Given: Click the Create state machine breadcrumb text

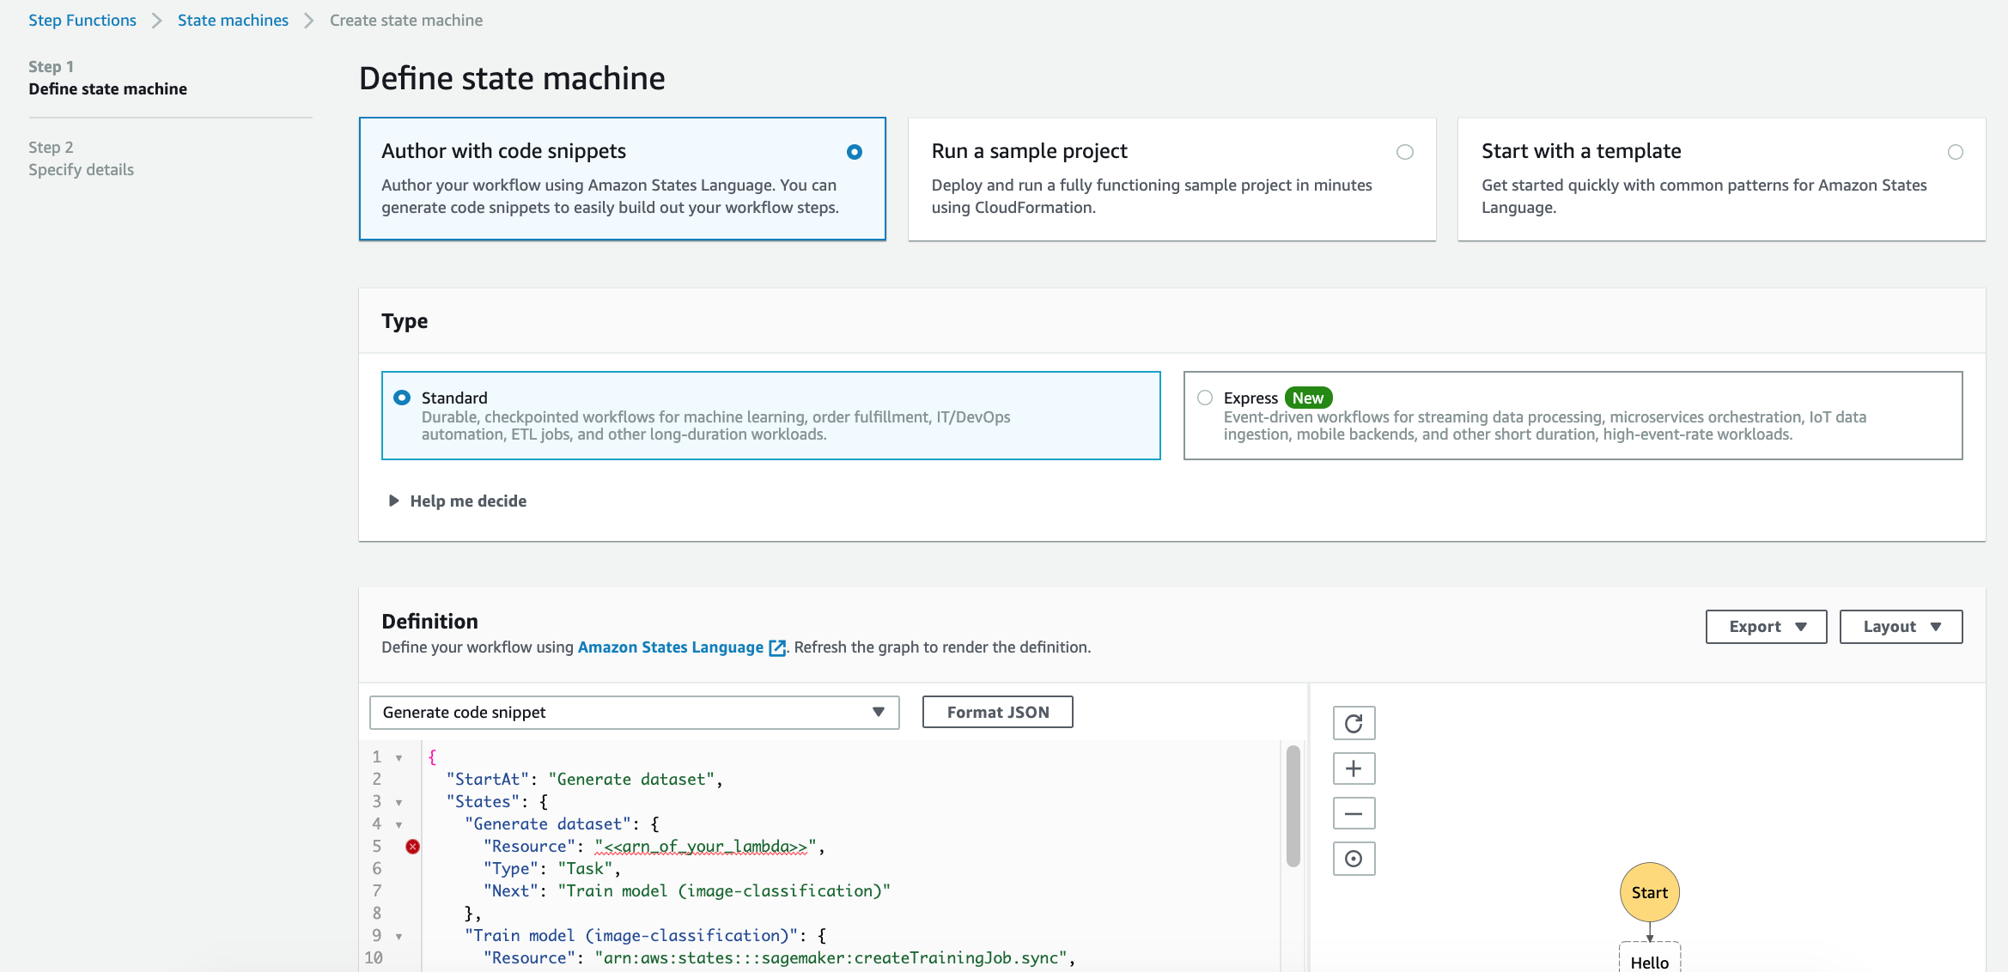Looking at the screenshot, I should pyautogui.click(x=406, y=20).
